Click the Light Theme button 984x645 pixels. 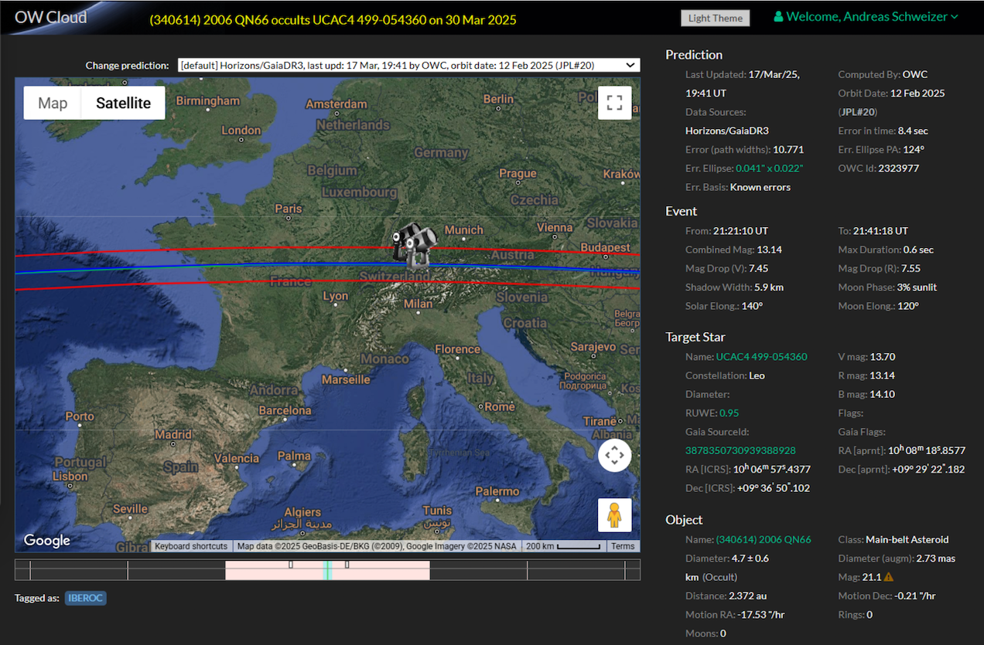(x=716, y=18)
